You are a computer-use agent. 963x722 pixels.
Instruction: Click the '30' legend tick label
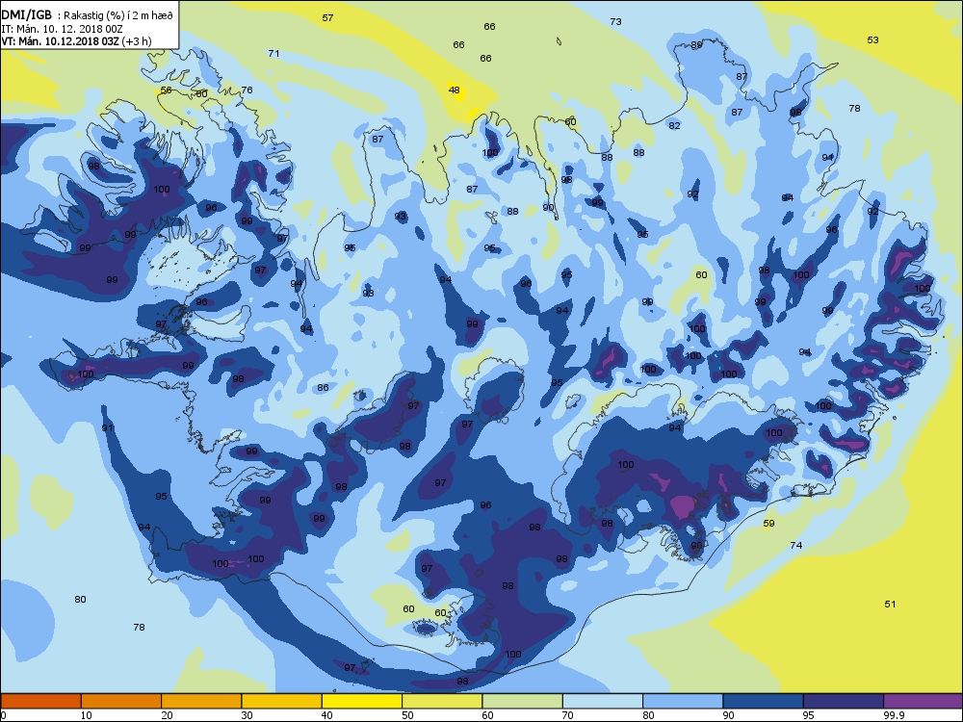(x=247, y=715)
